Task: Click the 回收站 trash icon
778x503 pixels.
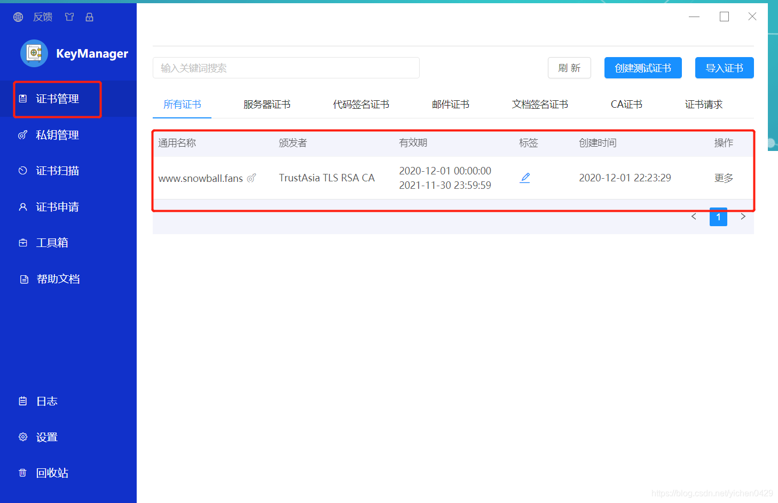Action: (x=23, y=473)
